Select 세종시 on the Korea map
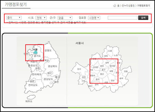This screenshot has height=112, width=155. click(x=34, y=62)
